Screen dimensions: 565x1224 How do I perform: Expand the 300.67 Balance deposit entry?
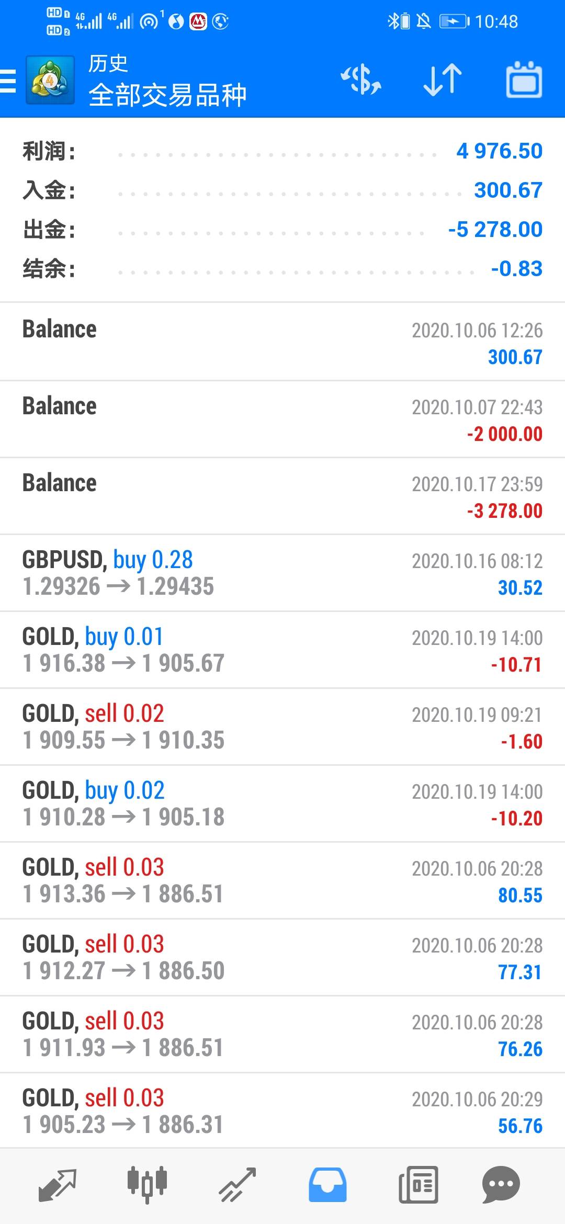[x=282, y=343]
